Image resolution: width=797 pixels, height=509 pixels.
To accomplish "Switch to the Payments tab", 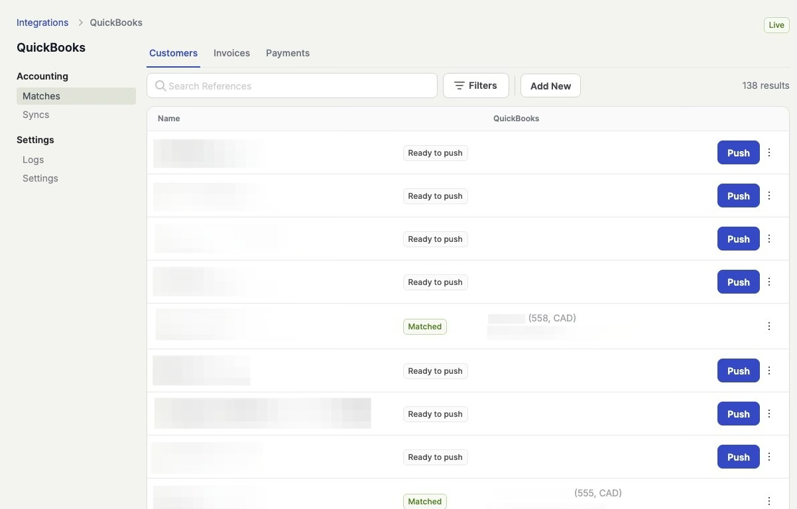I will pyautogui.click(x=287, y=53).
